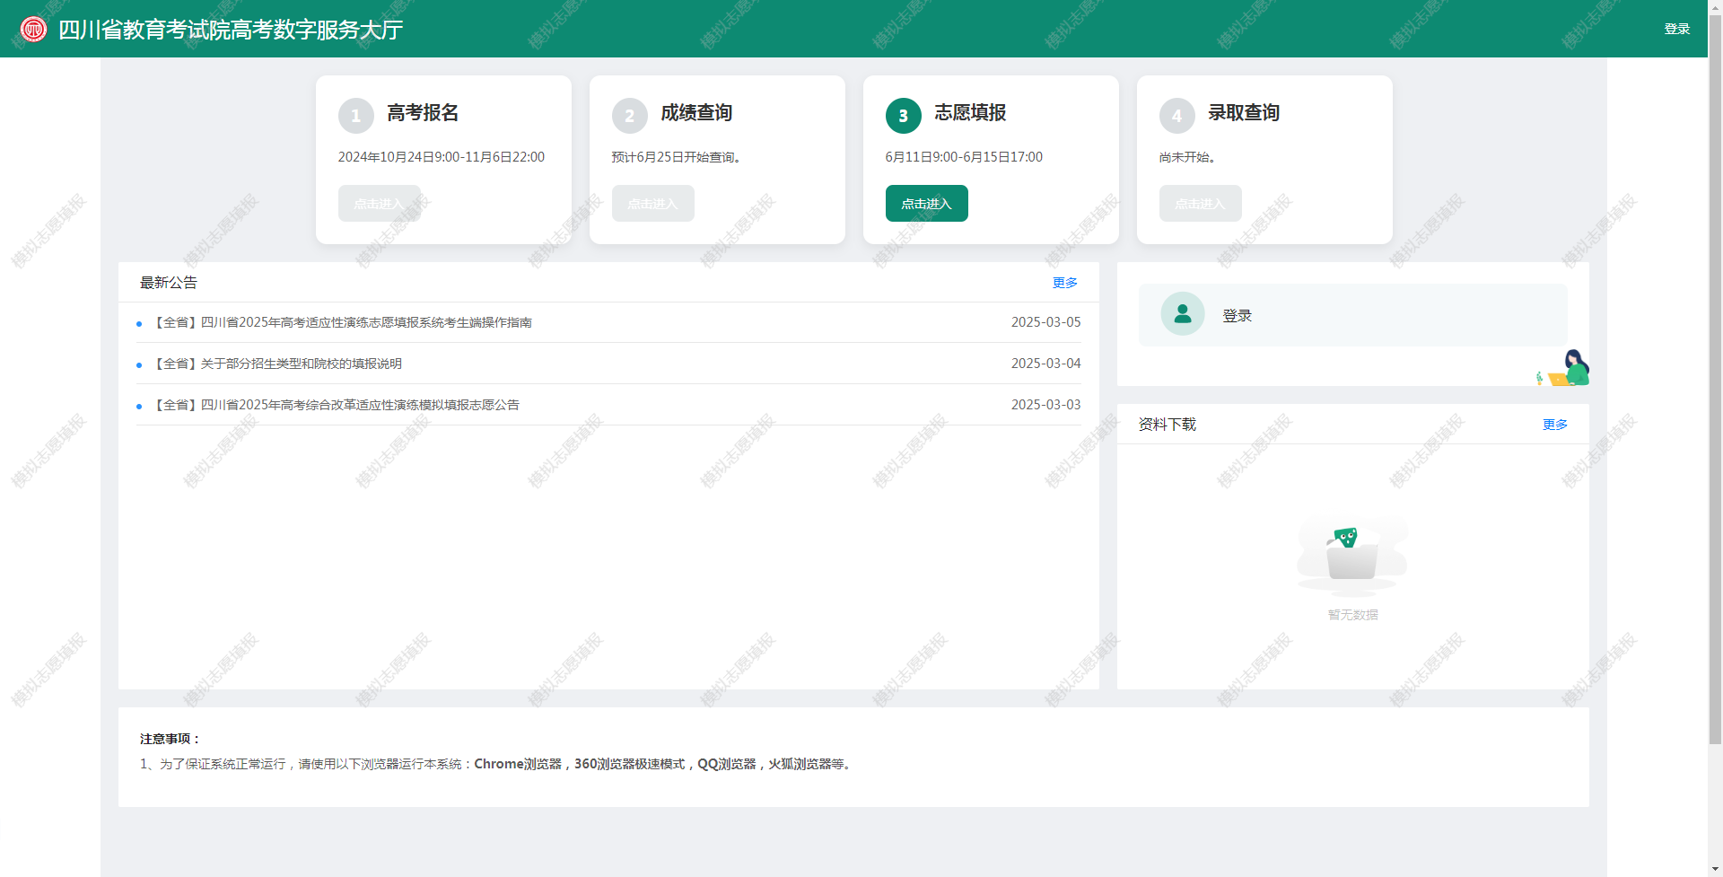
Task: Open the 志愿填报系统考生端操作指南 announcement
Action: click(344, 322)
